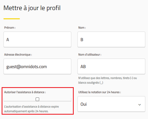This screenshot has width=148, height=119.
Task: Click the chevron arrow beside Oui
Action: tap(140, 105)
